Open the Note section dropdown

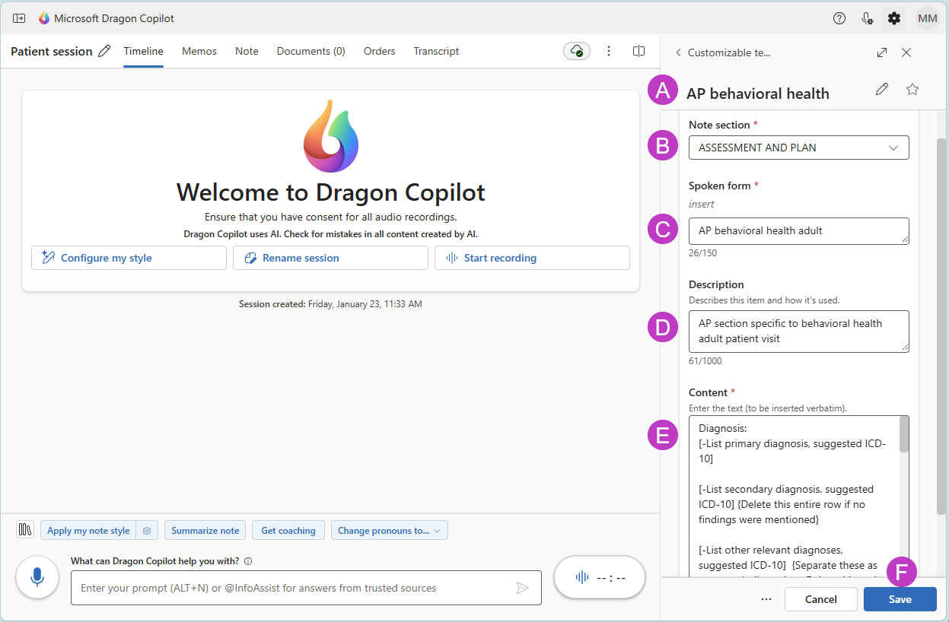pos(798,148)
